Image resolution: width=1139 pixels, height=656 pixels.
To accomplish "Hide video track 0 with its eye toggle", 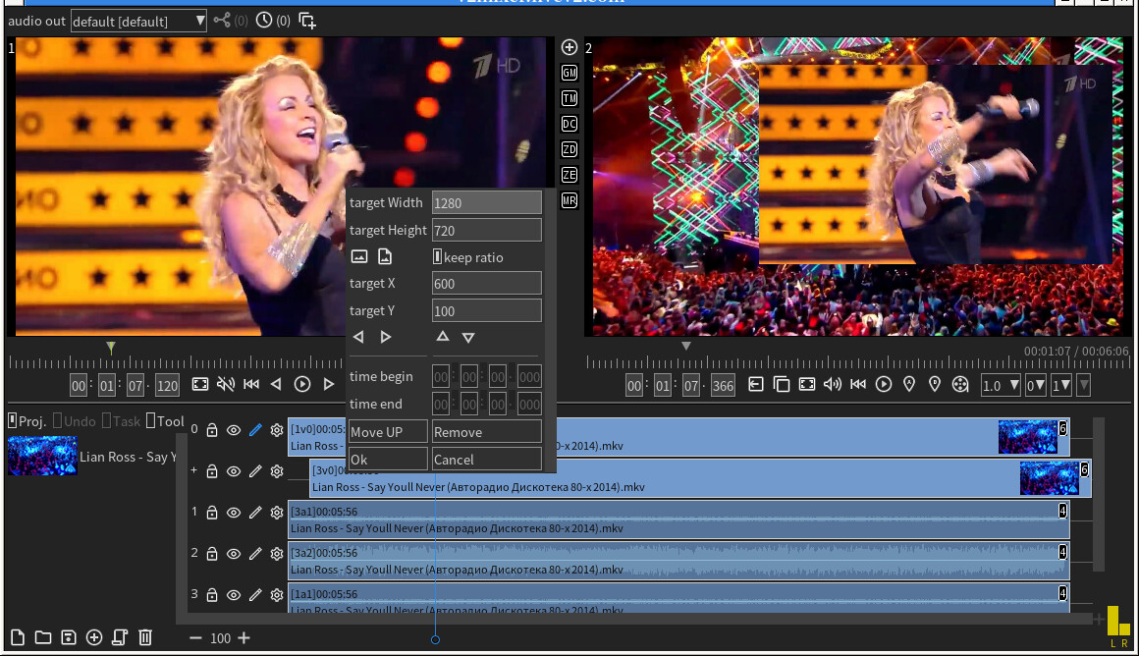I will tap(234, 429).
